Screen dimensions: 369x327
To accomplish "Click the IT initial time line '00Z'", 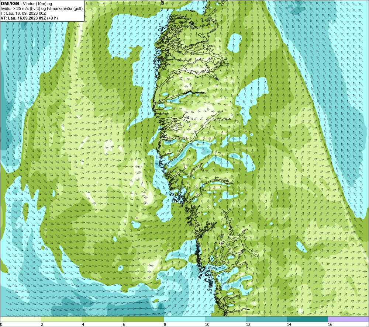I will [x=23, y=13].
